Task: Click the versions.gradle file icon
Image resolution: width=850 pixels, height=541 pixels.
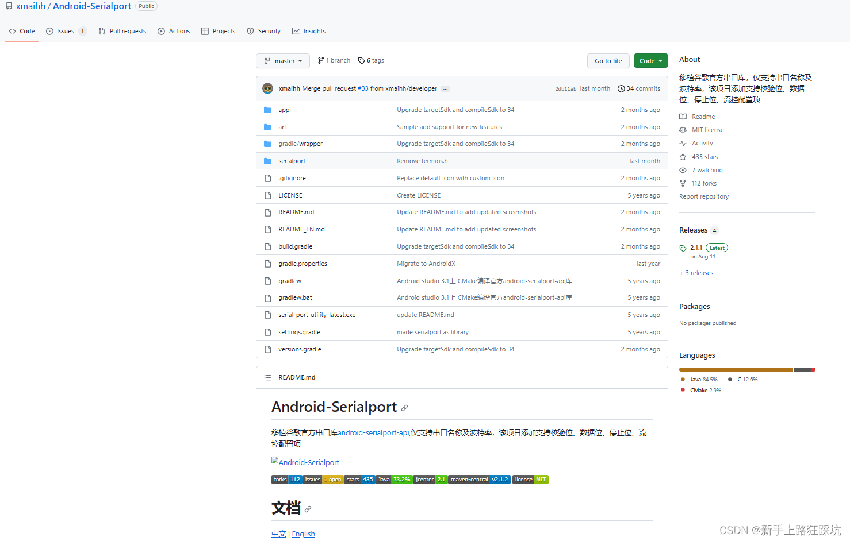Action: point(267,349)
